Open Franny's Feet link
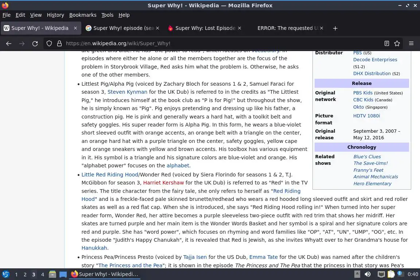Screen dimensions: 420x280 coord(368,170)
